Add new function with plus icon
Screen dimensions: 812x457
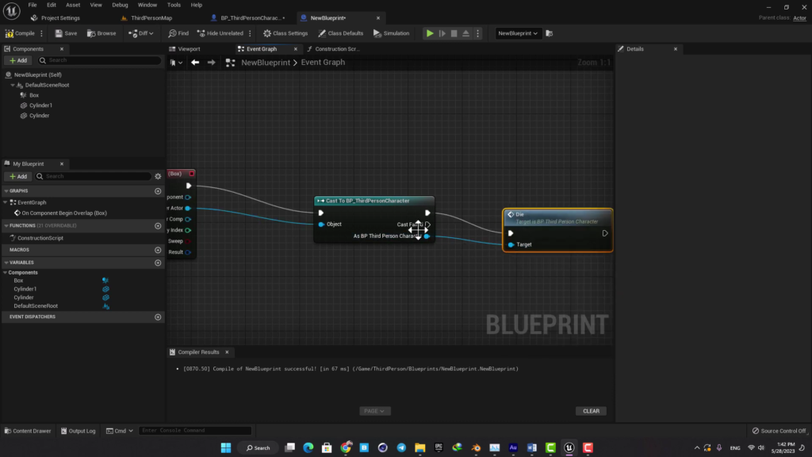coord(158,226)
